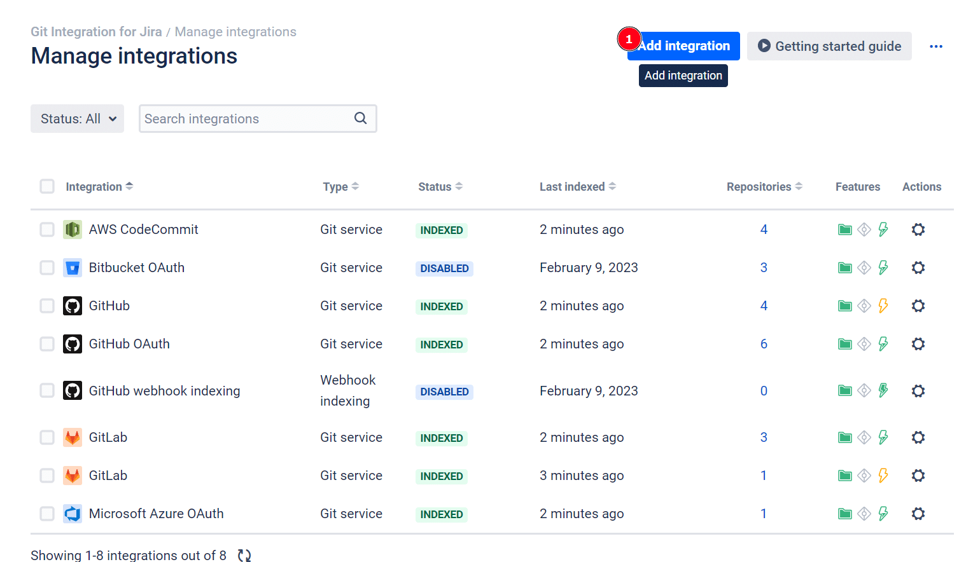Sort table by Last indexed column
Screen dimensions: 973x562
tap(577, 186)
